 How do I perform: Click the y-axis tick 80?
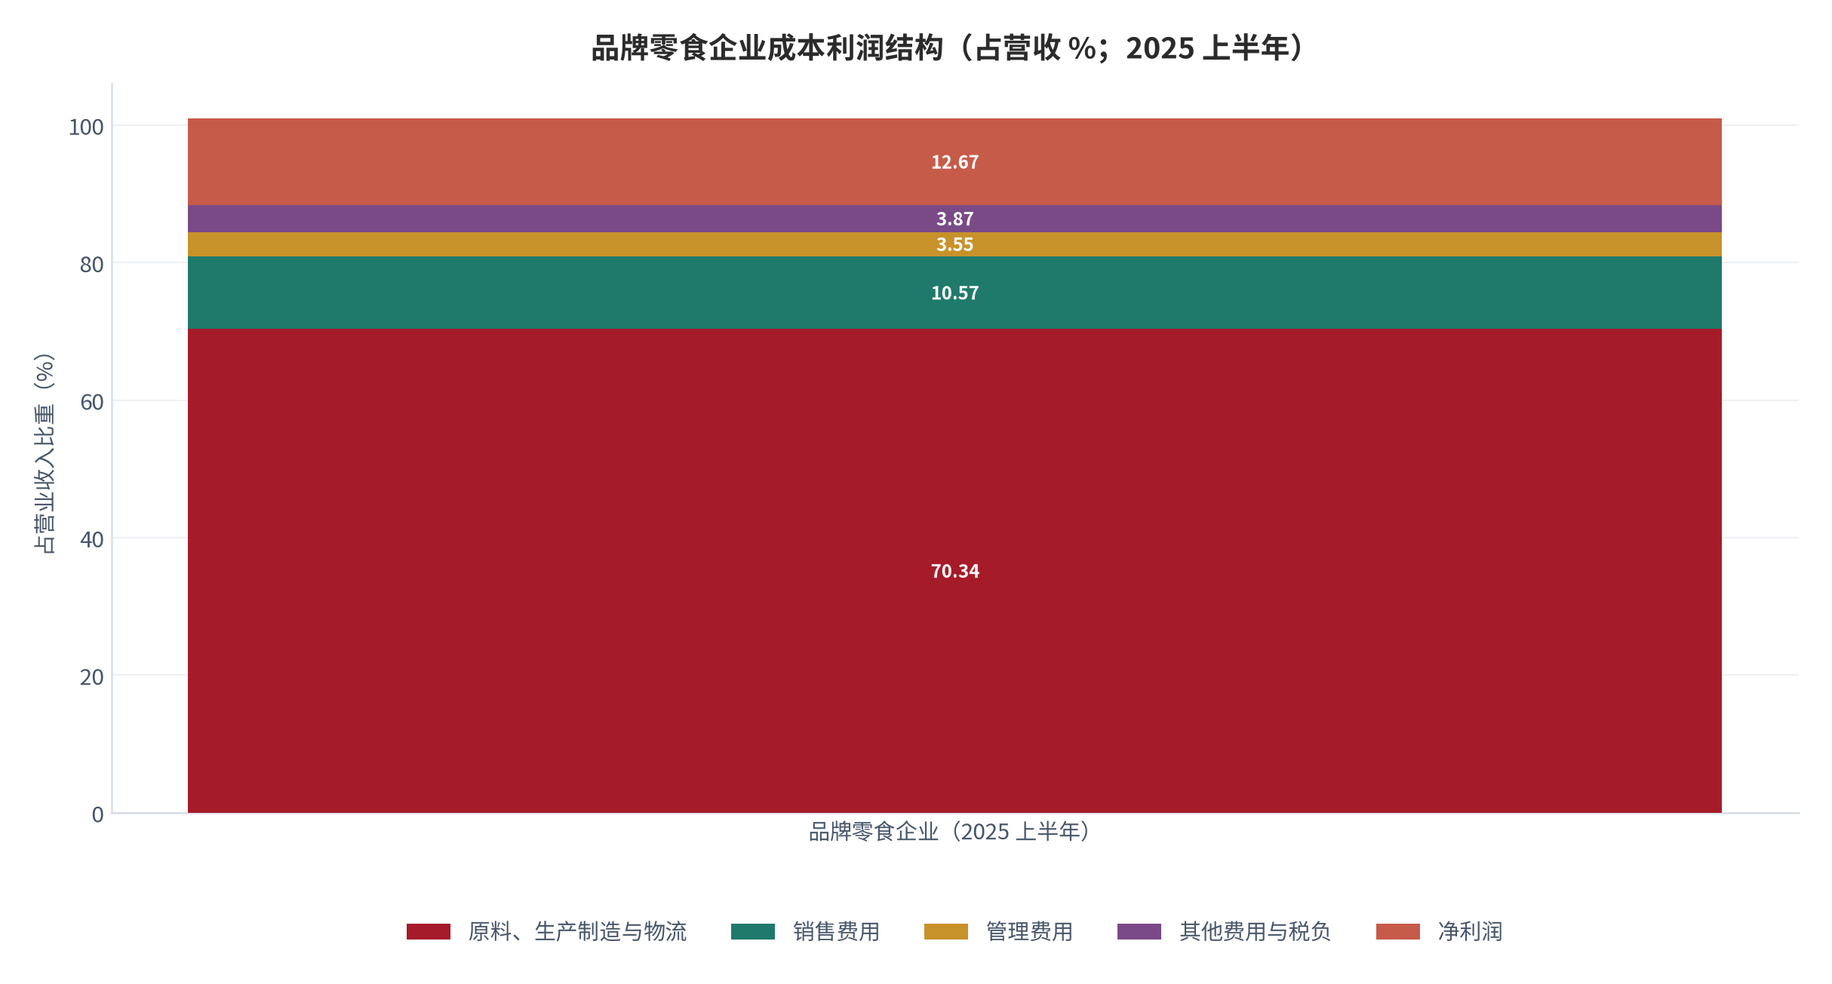[x=92, y=265]
